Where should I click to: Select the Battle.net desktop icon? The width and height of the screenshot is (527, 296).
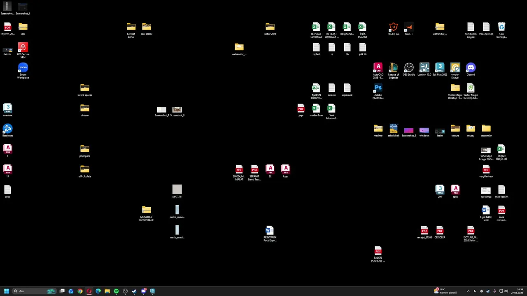pyautogui.click(x=7, y=131)
